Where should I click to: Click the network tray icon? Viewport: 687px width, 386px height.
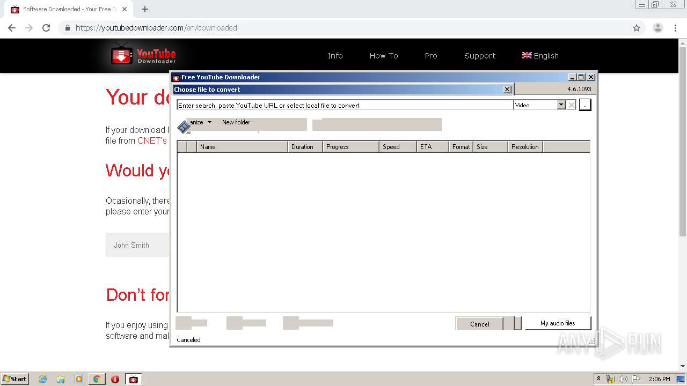pos(610,379)
